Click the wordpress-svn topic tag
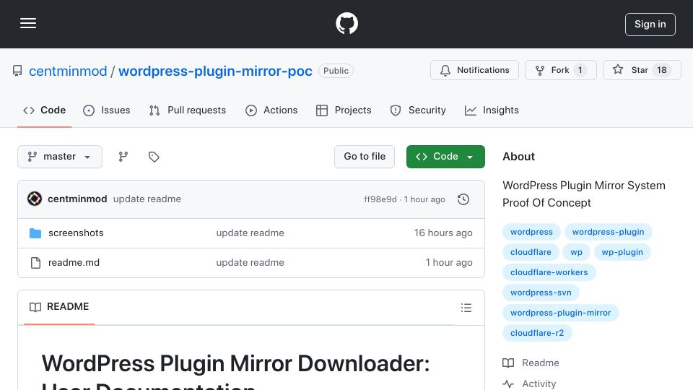 pyautogui.click(x=541, y=292)
